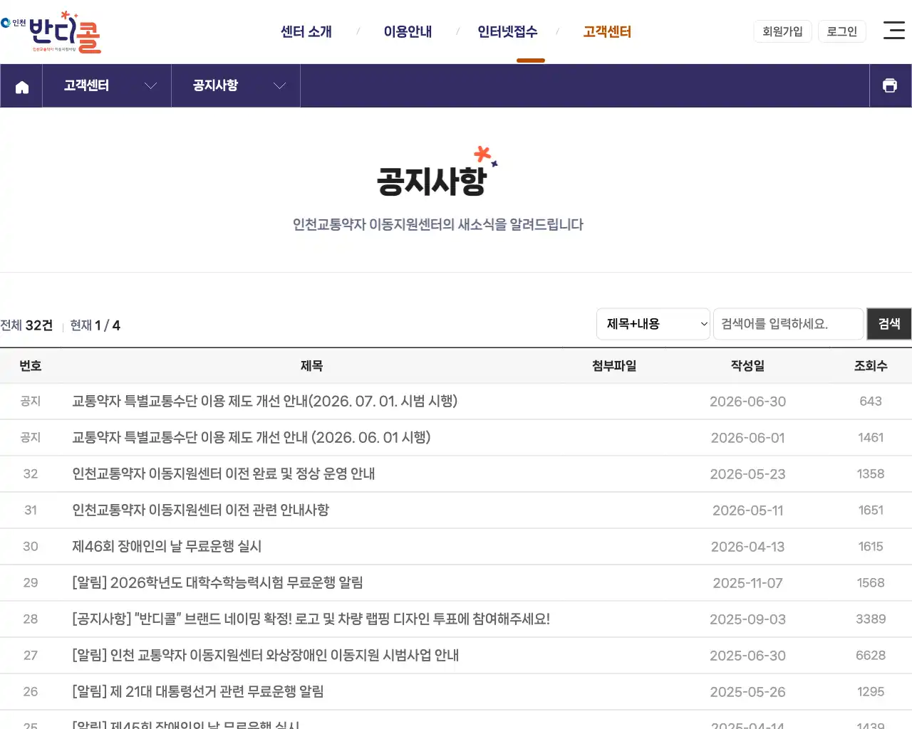Go to home via house icon
The height and width of the screenshot is (729, 912).
tap(22, 86)
